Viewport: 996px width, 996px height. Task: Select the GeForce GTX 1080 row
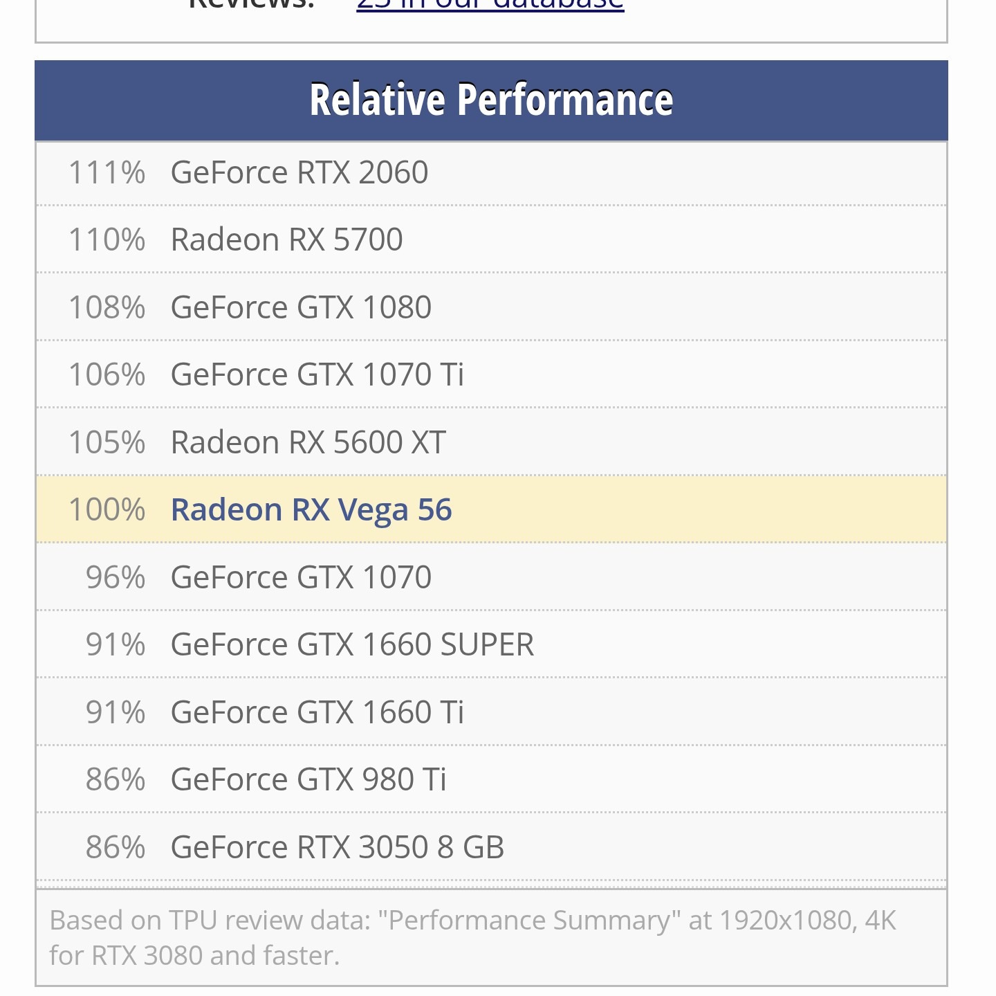pyautogui.click(x=491, y=307)
